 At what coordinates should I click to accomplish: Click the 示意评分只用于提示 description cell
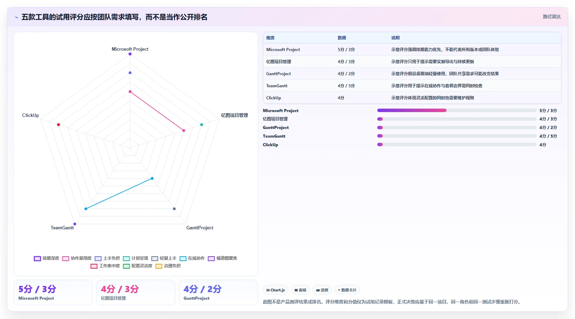(433, 62)
